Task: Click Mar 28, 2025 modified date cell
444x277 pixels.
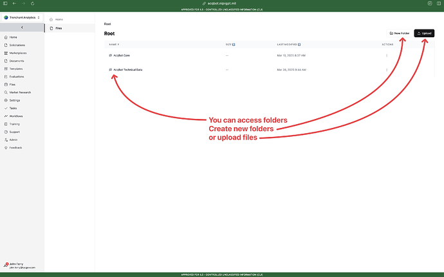Action: tap(291, 69)
